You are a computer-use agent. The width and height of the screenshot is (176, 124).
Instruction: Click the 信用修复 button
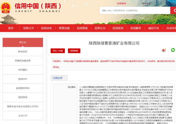74,51
